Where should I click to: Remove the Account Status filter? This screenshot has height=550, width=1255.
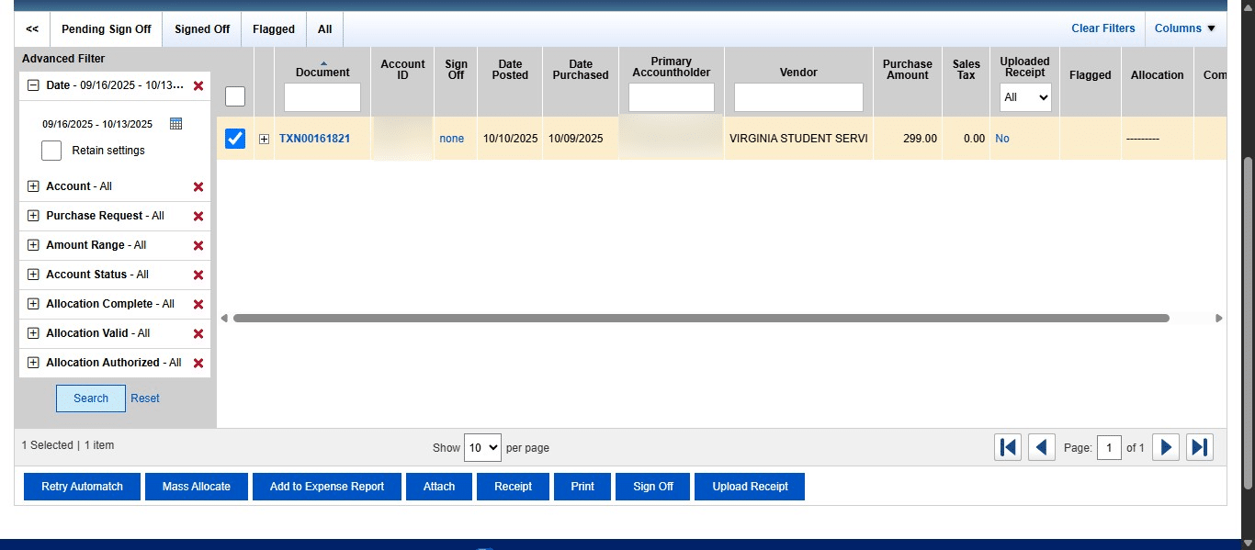[198, 275]
